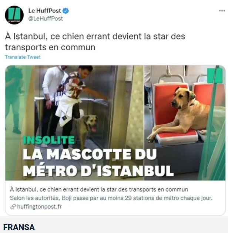Image resolution: width=228 pixels, height=233 pixels.
Task: Click the LA MASCOTTE DU MÉTRO D'ISTANBUL title overlay
Action: 98,162
